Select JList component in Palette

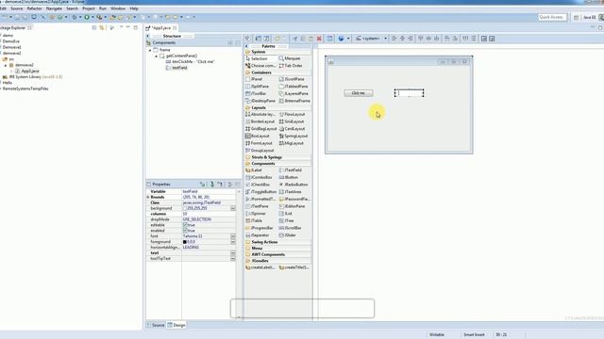coord(286,214)
